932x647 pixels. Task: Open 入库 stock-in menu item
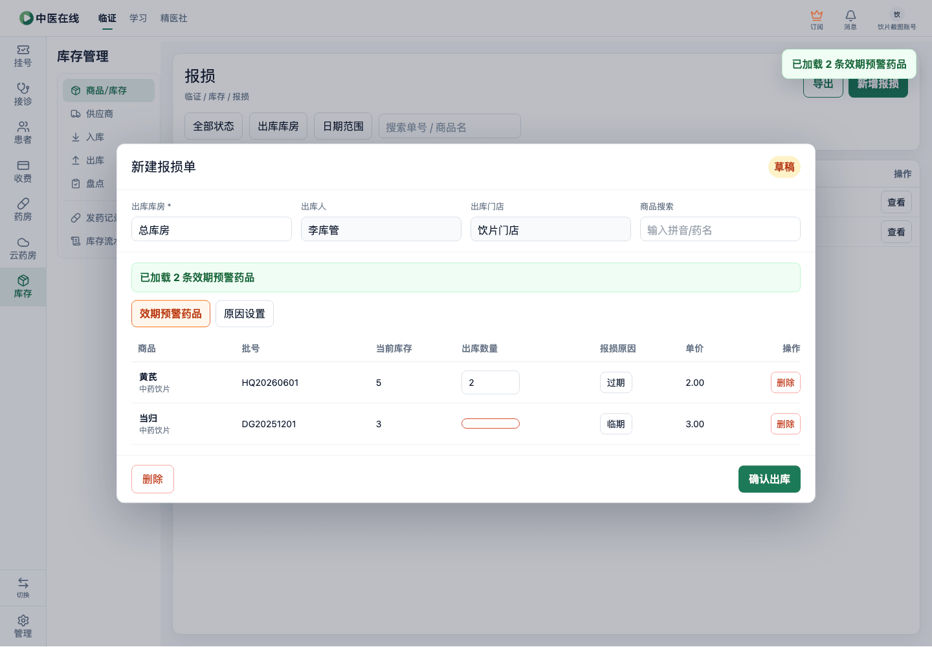[x=109, y=137]
